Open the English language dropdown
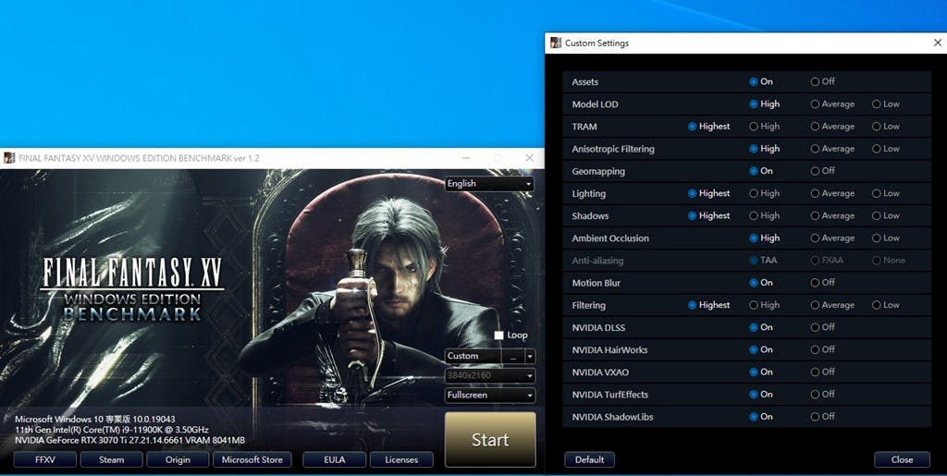 (489, 183)
